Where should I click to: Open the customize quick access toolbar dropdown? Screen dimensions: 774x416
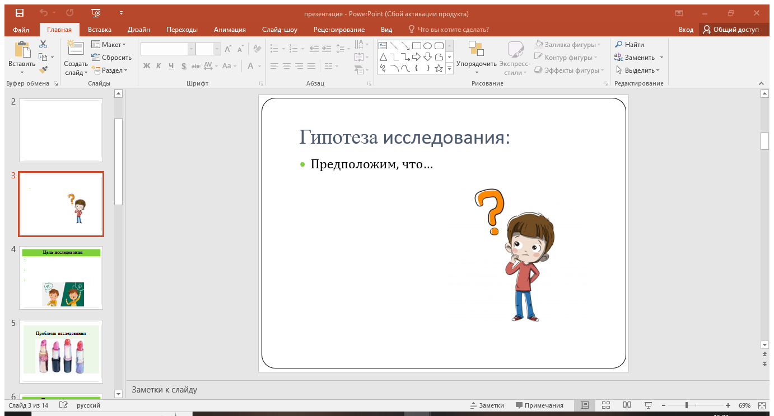(x=122, y=13)
